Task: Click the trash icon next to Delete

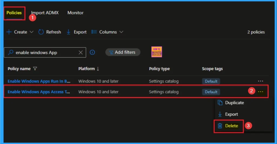Action: (x=220, y=126)
